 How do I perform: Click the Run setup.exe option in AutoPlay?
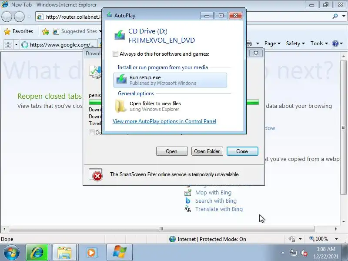pyautogui.click(x=170, y=80)
